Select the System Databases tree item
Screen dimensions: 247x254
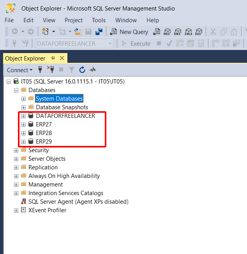tap(59, 98)
